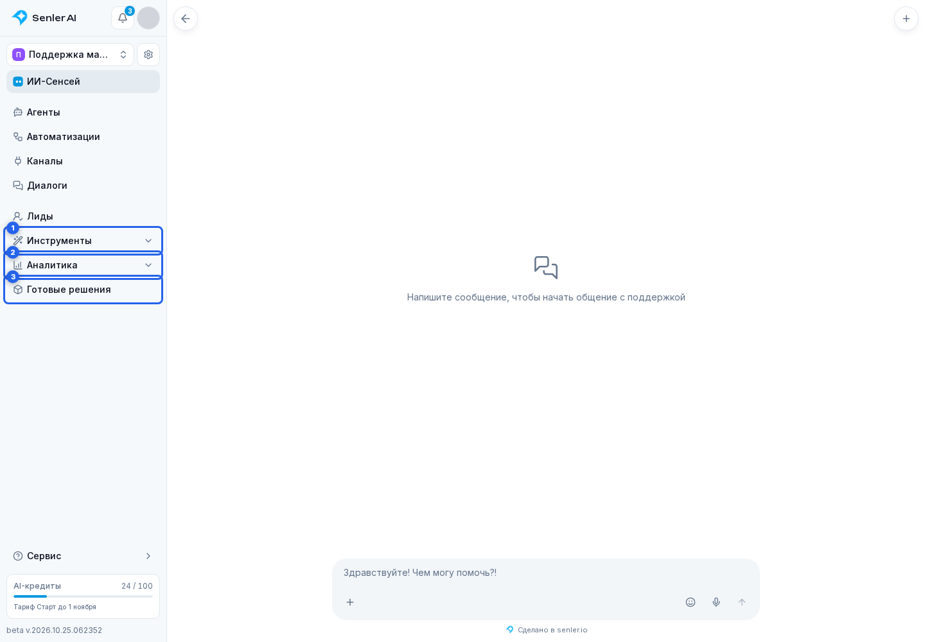Image resolution: width=925 pixels, height=642 pixels.
Task: Click the Senler AI logo
Action: tap(44, 18)
